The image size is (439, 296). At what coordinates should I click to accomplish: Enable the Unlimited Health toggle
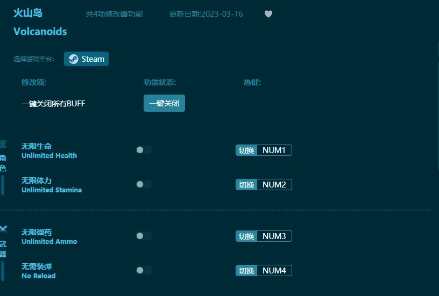[x=143, y=150]
